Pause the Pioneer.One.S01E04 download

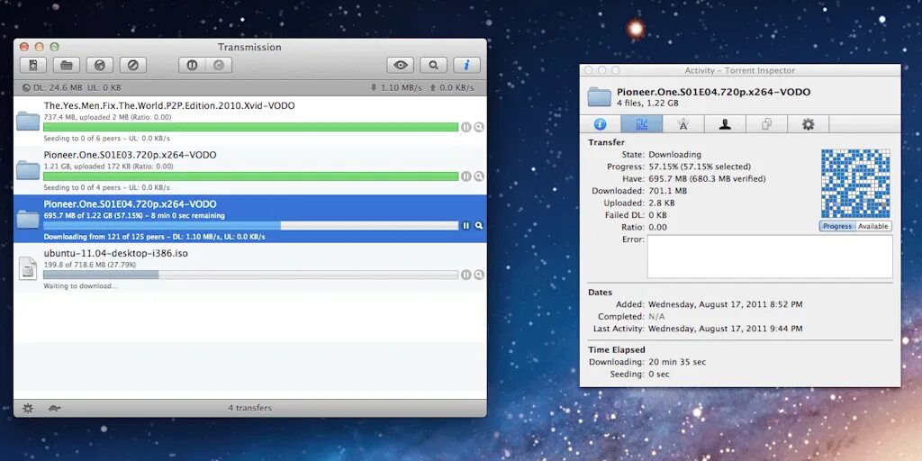pyautogui.click(x=466, y=225)
